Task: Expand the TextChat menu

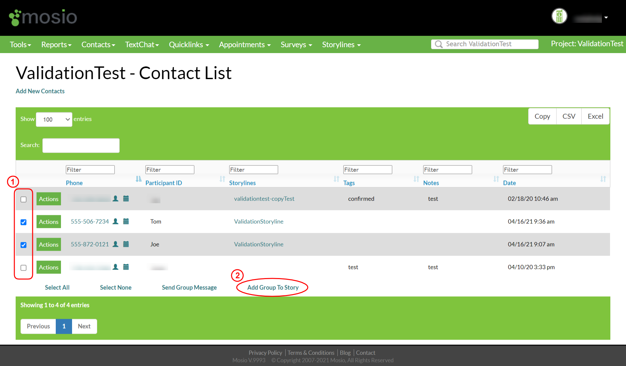Action: (142, 45)
